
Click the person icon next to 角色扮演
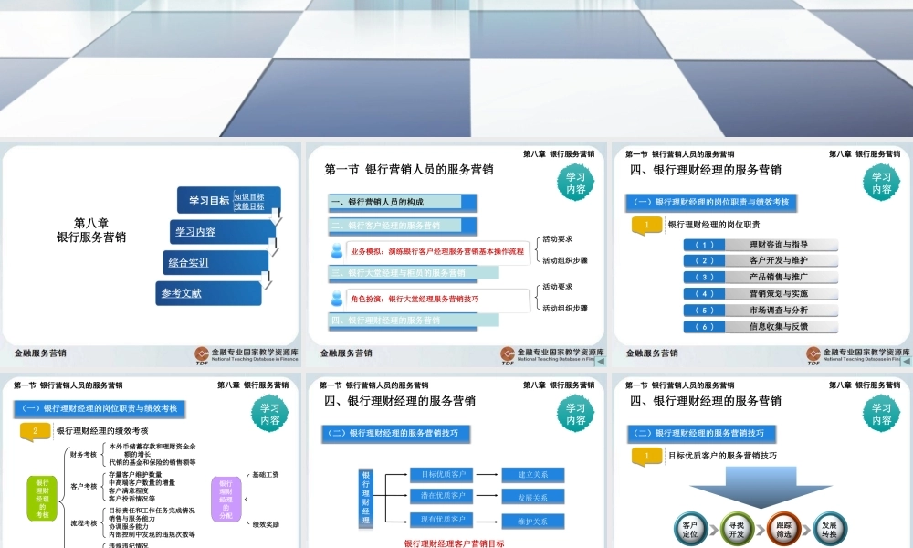[337, 299]
